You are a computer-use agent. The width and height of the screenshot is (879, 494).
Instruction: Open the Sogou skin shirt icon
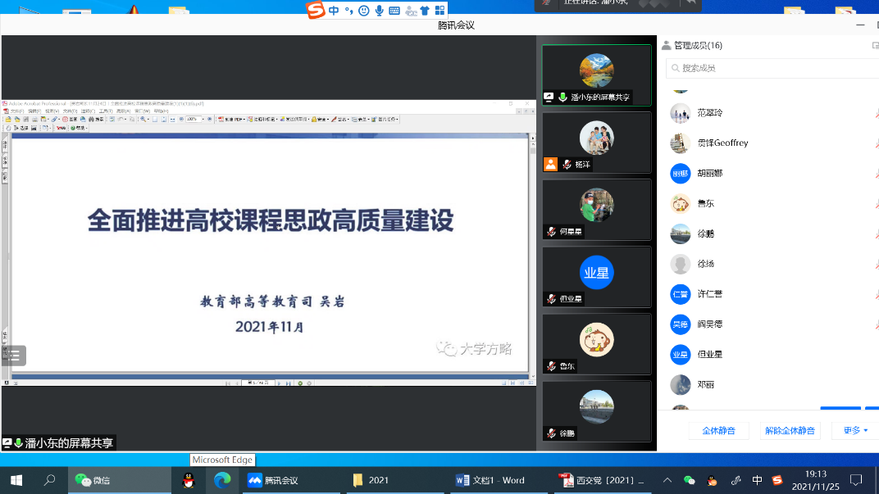point(424,11)
